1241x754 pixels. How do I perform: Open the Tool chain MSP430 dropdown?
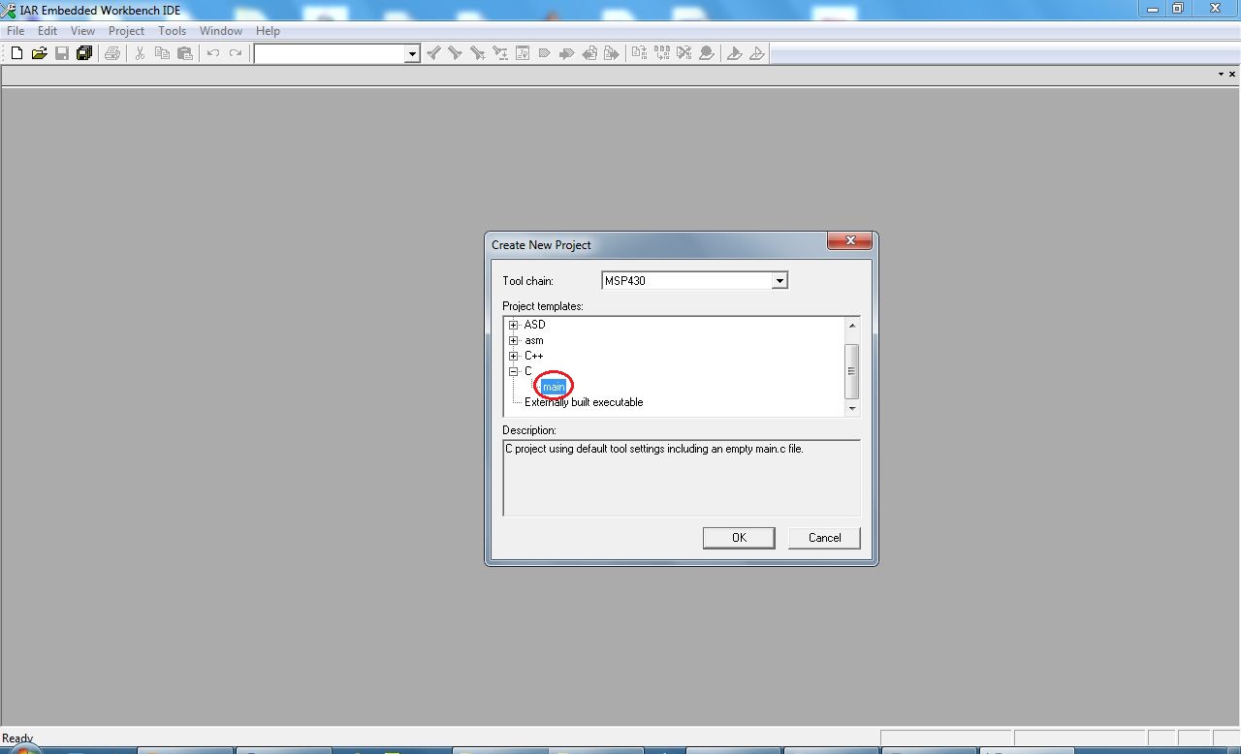click(x=779, y=280)
